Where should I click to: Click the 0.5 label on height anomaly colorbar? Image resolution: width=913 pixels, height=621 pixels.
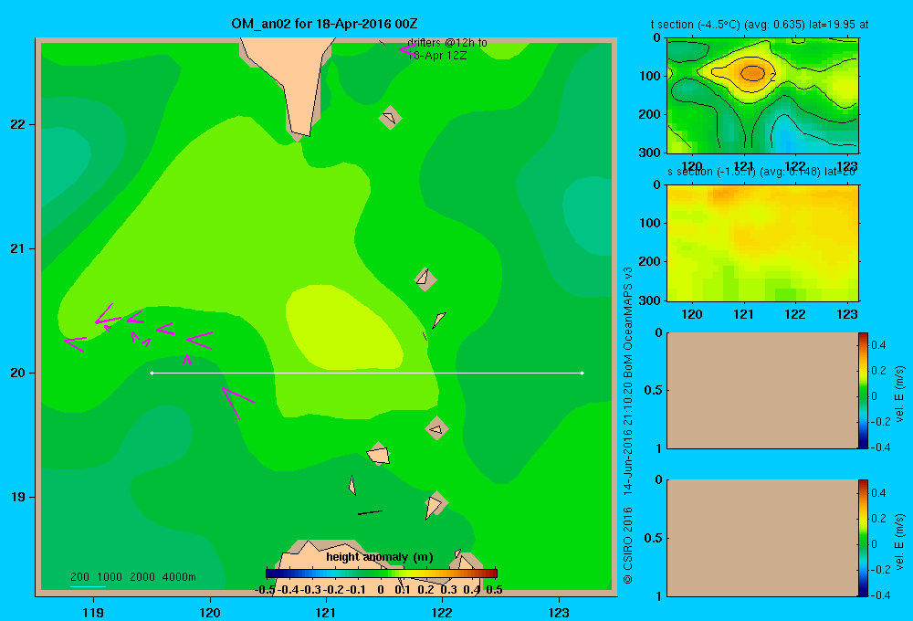tap(494, 590)
